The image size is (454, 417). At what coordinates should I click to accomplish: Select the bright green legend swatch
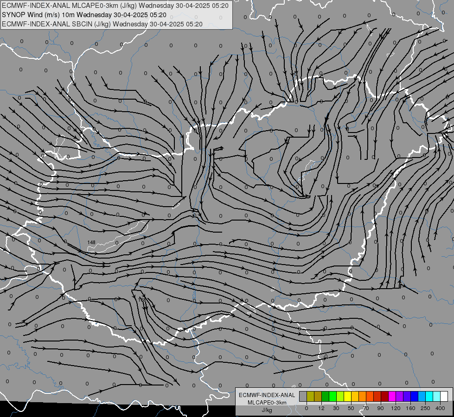pos(333,396)
